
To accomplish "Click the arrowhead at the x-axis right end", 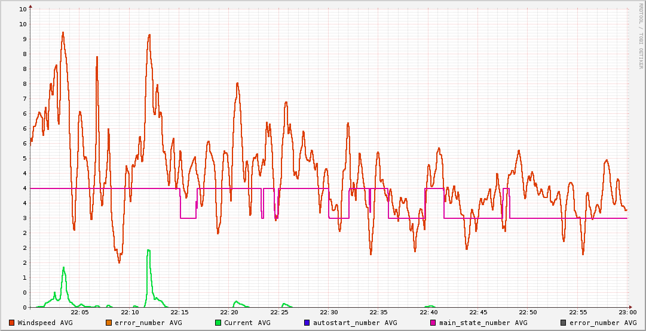I will (x=630, y=307).
